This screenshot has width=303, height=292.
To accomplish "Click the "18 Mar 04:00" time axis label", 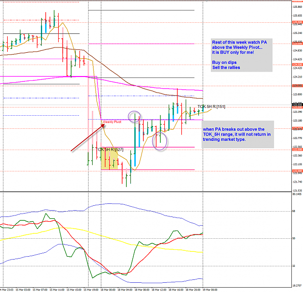I will tap(125, 290).
